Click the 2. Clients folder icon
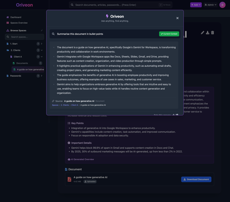230x202 pixels. point(8,50)
